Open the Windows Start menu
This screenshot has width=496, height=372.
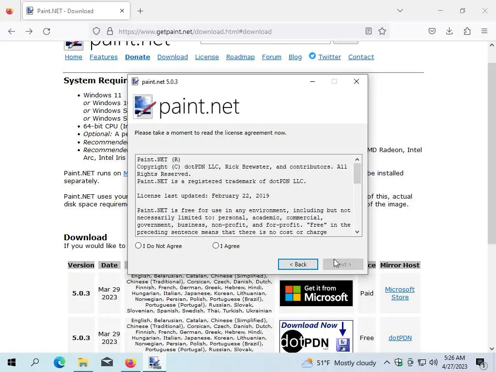coord(12,362)
